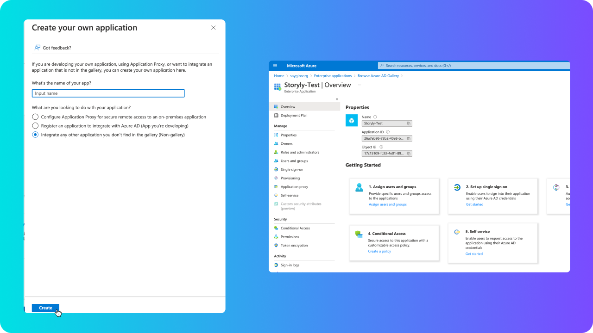Viewport: 593px width, 333px height.
Task: Click the blue cube application logo
Action: pos(352,121)
